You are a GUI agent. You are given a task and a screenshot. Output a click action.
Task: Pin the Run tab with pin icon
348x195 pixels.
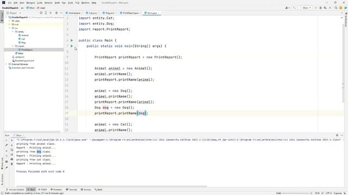7,167
